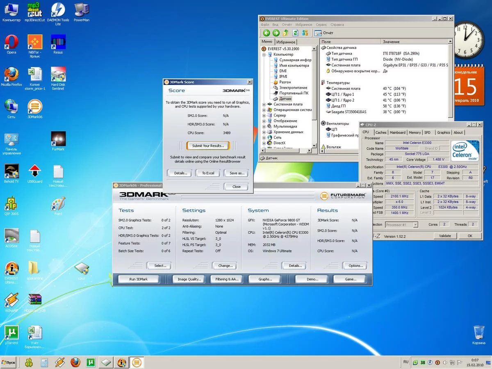Click the RU language indicator in tray
Screen dimensions: 492x369
tap(406, 362)
